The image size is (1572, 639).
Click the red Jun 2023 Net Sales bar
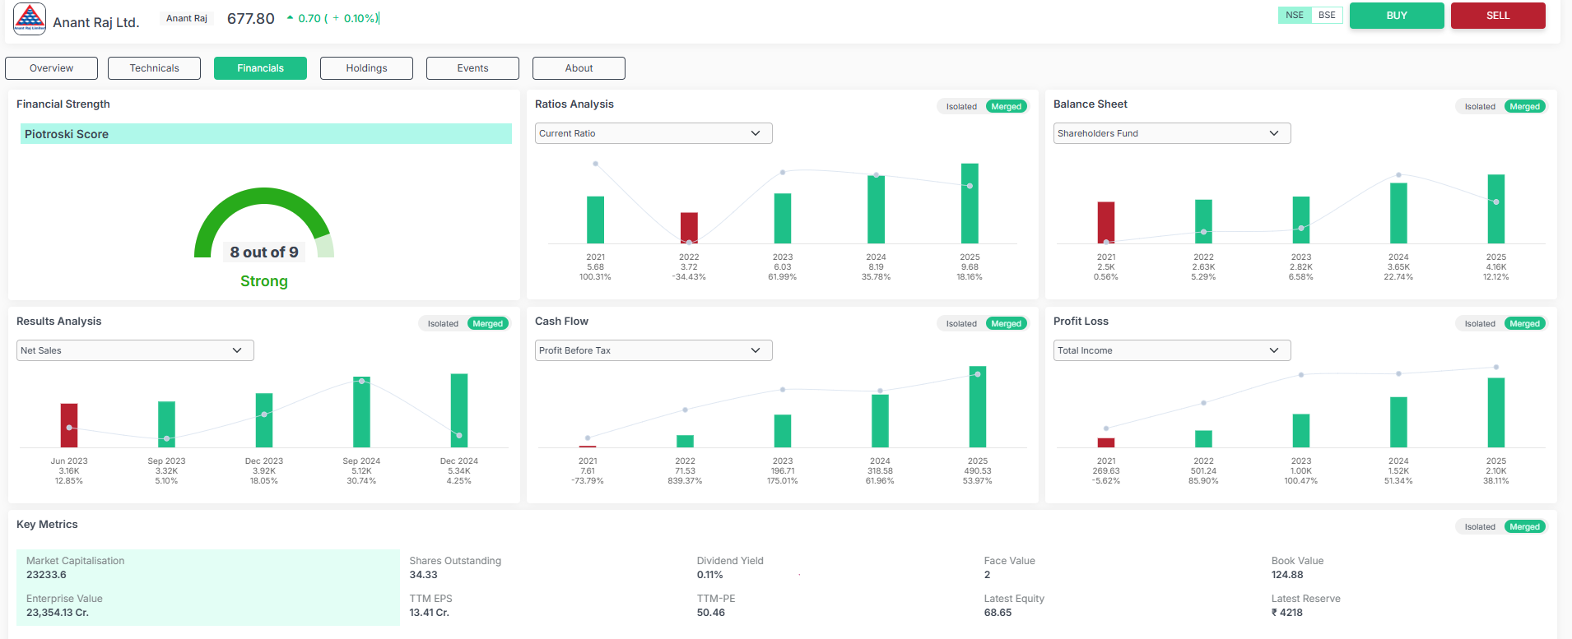click(69, 425)
